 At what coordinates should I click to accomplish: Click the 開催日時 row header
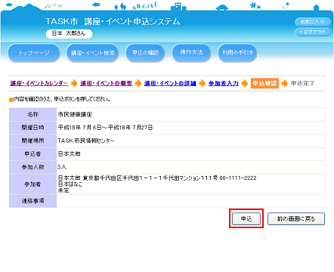point(32,128)
